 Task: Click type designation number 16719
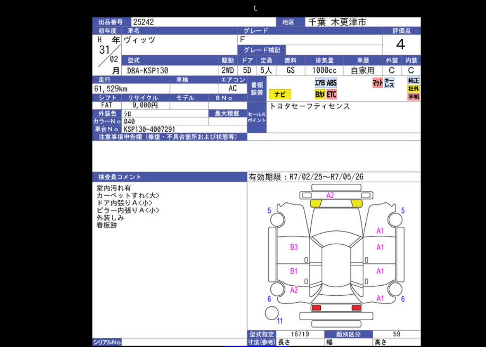[x=300, y=334]
